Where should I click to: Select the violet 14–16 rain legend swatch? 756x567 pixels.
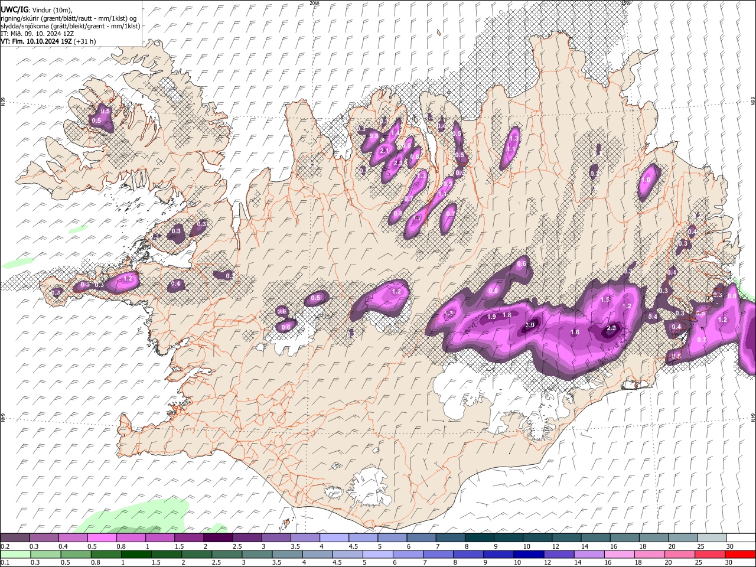[589, 554]
